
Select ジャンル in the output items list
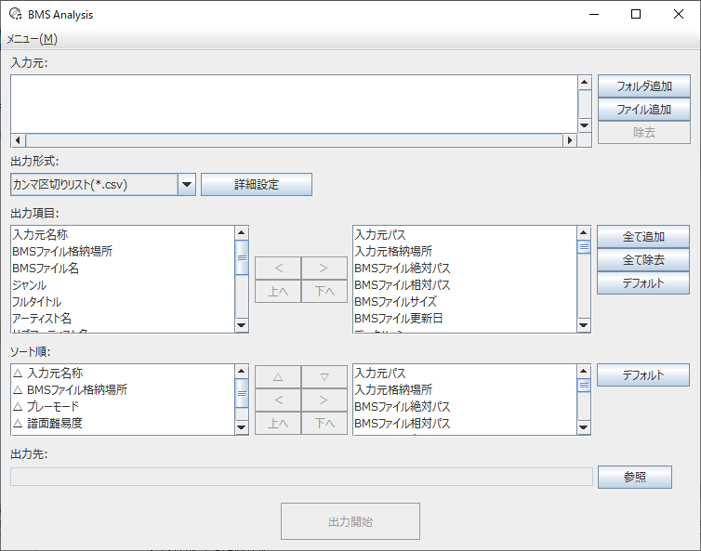coord(123,284)
